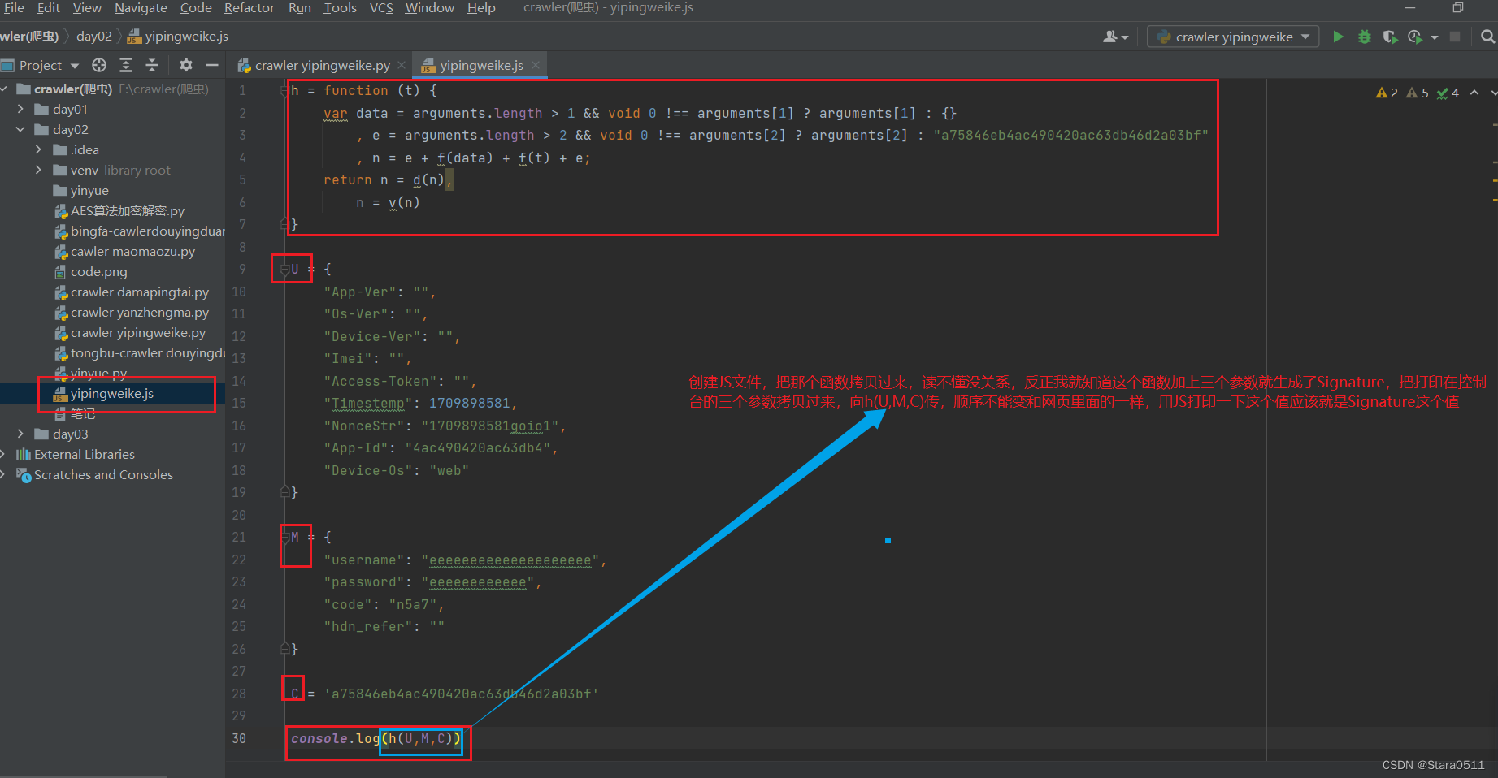Image resolution: width=1498 pixels, height=778 pixels.
Task: Open Search Everywhere magnifier icon
Action: tap(1487, 37)
